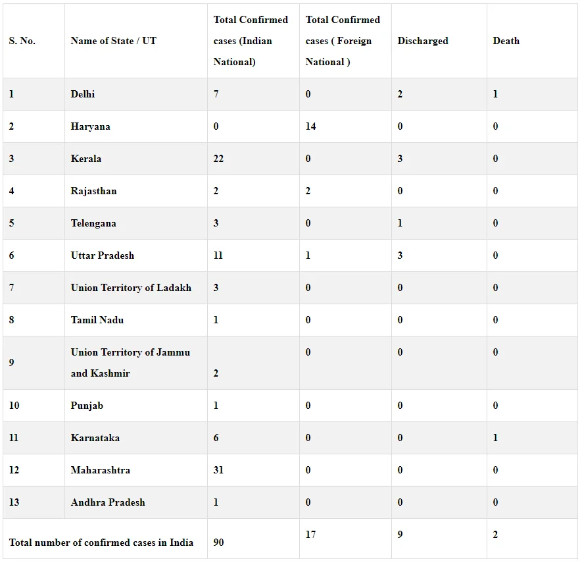Select total foreign national cases value 17

310,535
